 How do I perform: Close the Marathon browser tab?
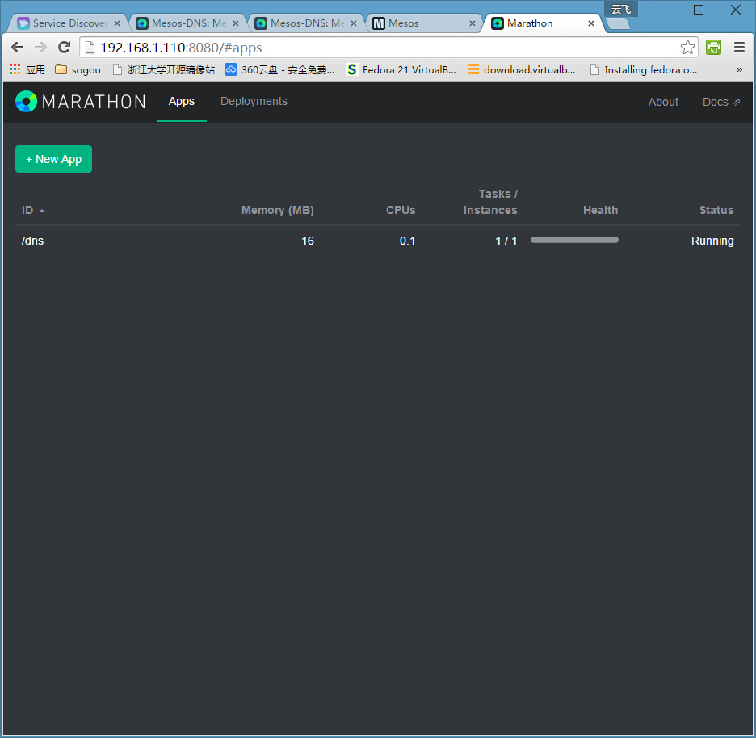(x=591, y=23)
